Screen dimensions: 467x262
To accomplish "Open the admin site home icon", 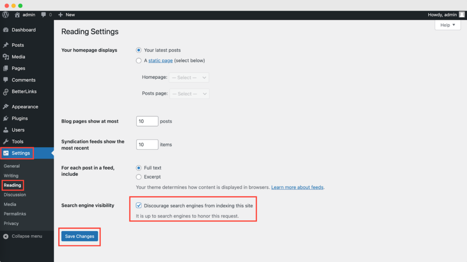I will (17, 15).
